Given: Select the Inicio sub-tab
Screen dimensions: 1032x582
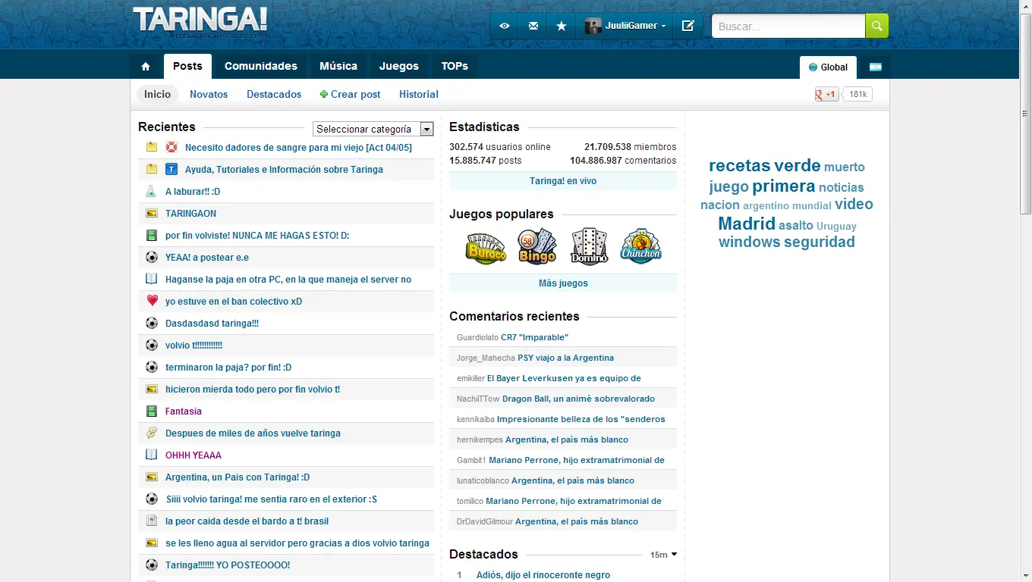Looking at the screenshot, I should coord(158,94).
